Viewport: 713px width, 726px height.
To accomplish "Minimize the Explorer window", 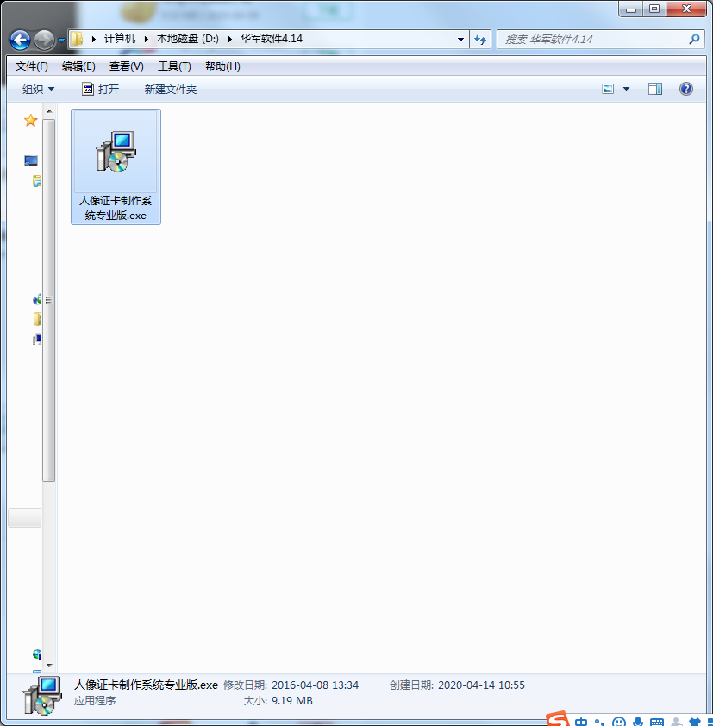I will pyautogui.click(x=630, y=9).
